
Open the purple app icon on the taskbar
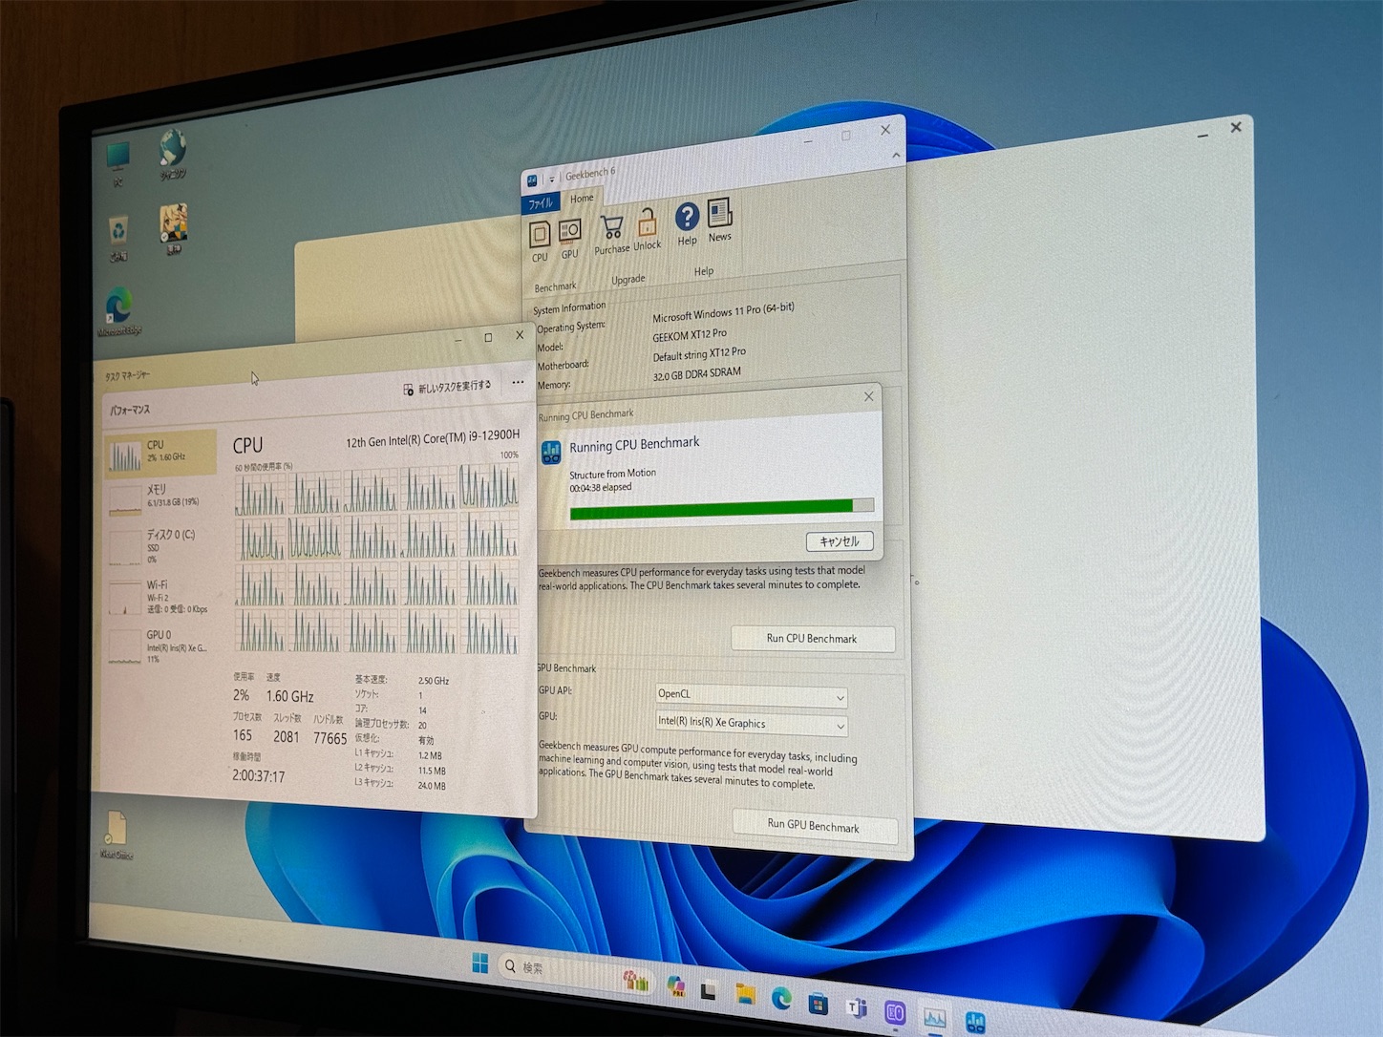click(x=895, y=1013)
